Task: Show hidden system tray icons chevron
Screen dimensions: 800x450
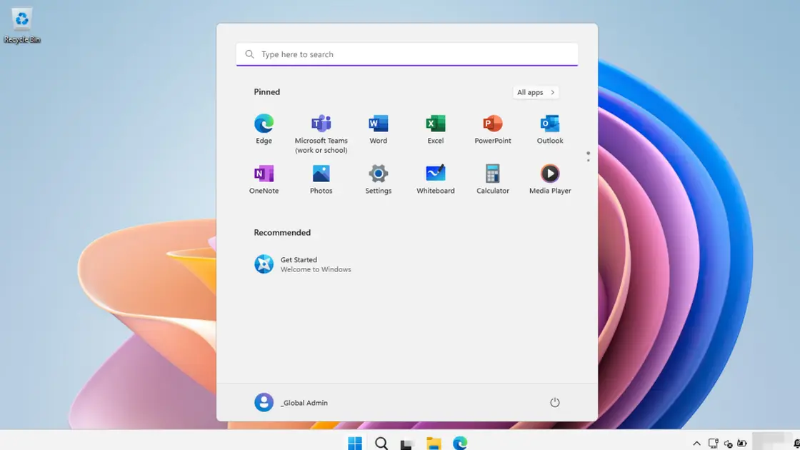Action: coord(696,444)
